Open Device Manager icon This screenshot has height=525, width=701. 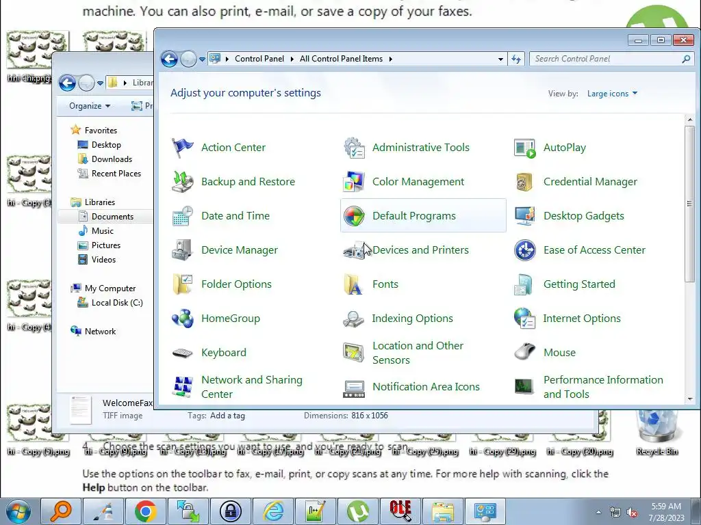point(182,250)
